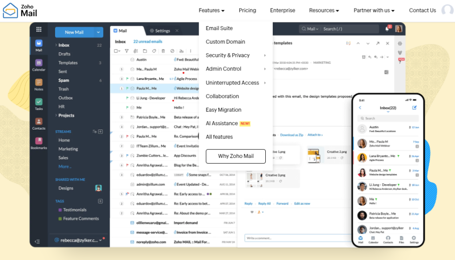Click the three-dot more options icon

click(x=191, y=51)
